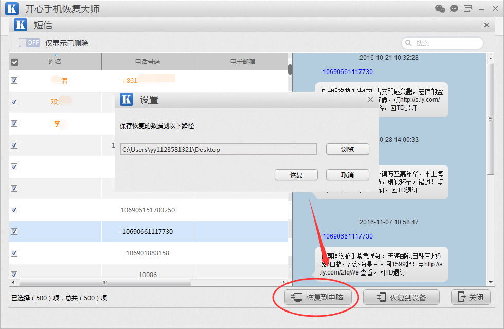
Task: Click the save path input field
Action: click(x=219, y=149)
